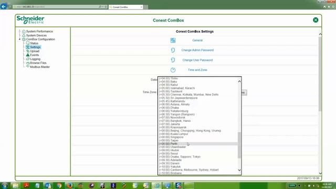The width and height of the screenshot is (336, 189).
Task: Select (+08:00) Kuala Lumpur time zone
Action: tap(198, 134)
